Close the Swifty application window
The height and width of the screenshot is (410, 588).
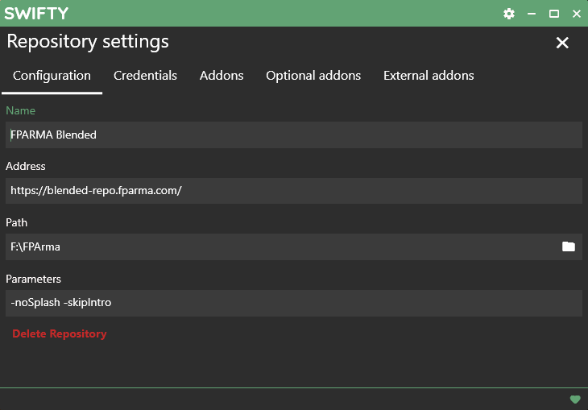click(x=577, y=14)
